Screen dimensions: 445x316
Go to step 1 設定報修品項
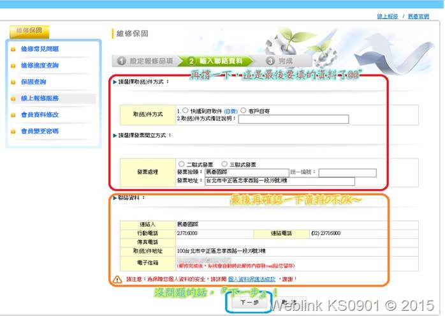146,61
